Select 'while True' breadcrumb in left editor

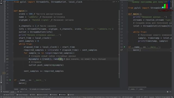click(24, 89)
